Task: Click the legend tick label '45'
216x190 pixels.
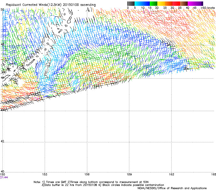Action: [x=195, y=8]
